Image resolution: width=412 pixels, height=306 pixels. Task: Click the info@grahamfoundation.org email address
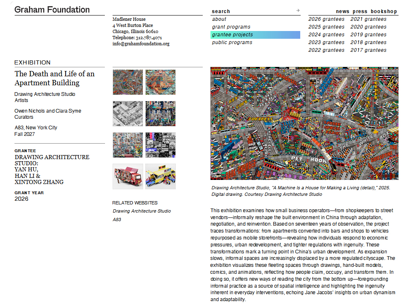[141, 44]
